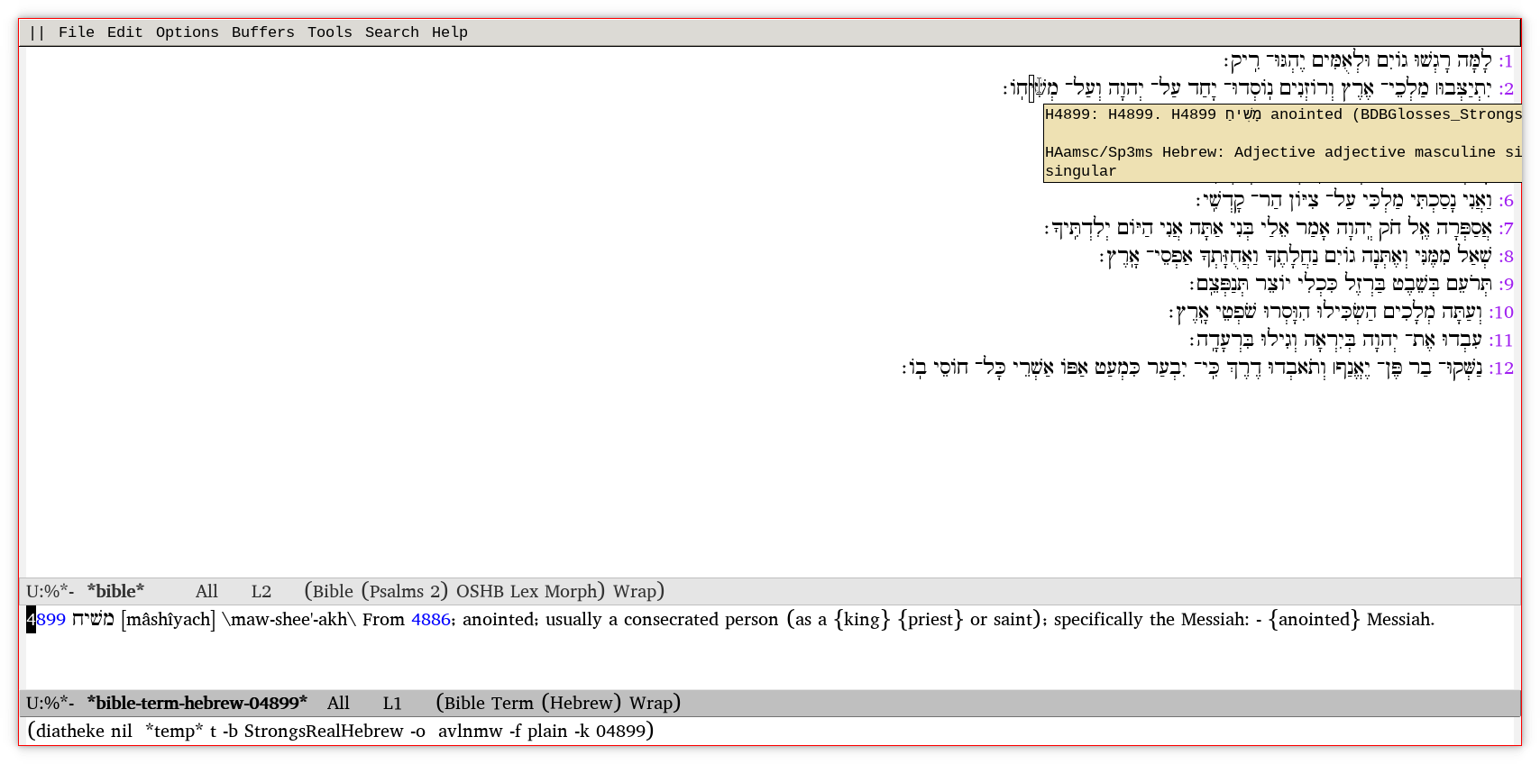Open the File menu
This screenshot has width=1540, height=764.
click(x=76, y=32)
